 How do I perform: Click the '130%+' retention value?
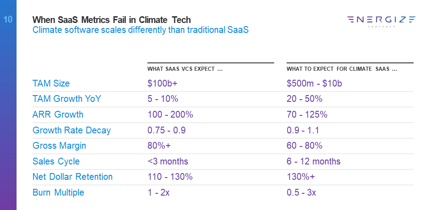point(300,177)
